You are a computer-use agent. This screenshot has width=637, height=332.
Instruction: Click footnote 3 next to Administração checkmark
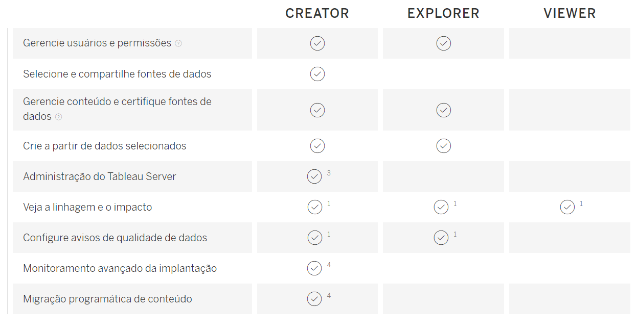pyautogui.click(x=329, y=173)
